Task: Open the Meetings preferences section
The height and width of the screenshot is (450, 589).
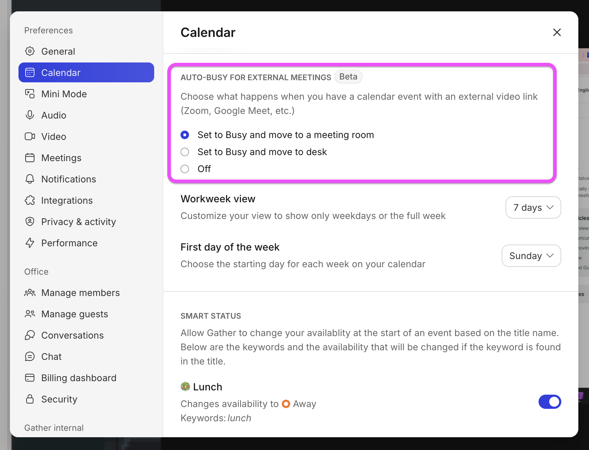Action: click(x=61, y=158)
